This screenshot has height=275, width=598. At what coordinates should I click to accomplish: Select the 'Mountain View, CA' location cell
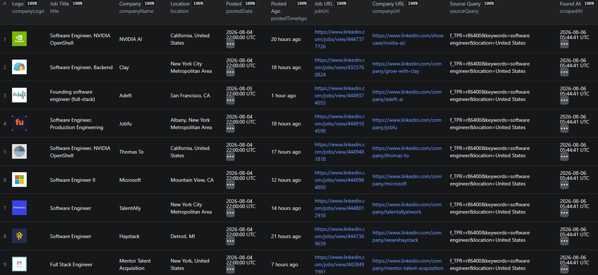(192, 180)
